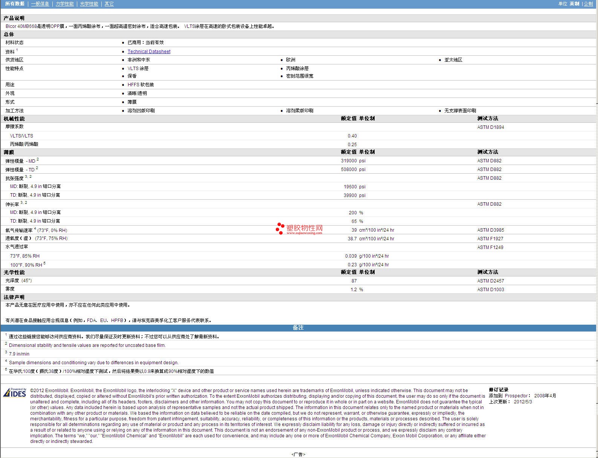Click the 弹性模量 - TD row label
Screen dimensions: 598x458
[21, 169]
